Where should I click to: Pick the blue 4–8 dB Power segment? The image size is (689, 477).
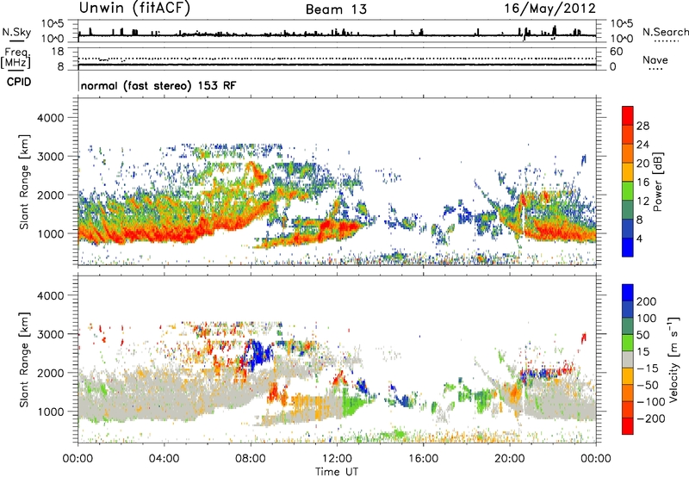(x=628, y=228)
